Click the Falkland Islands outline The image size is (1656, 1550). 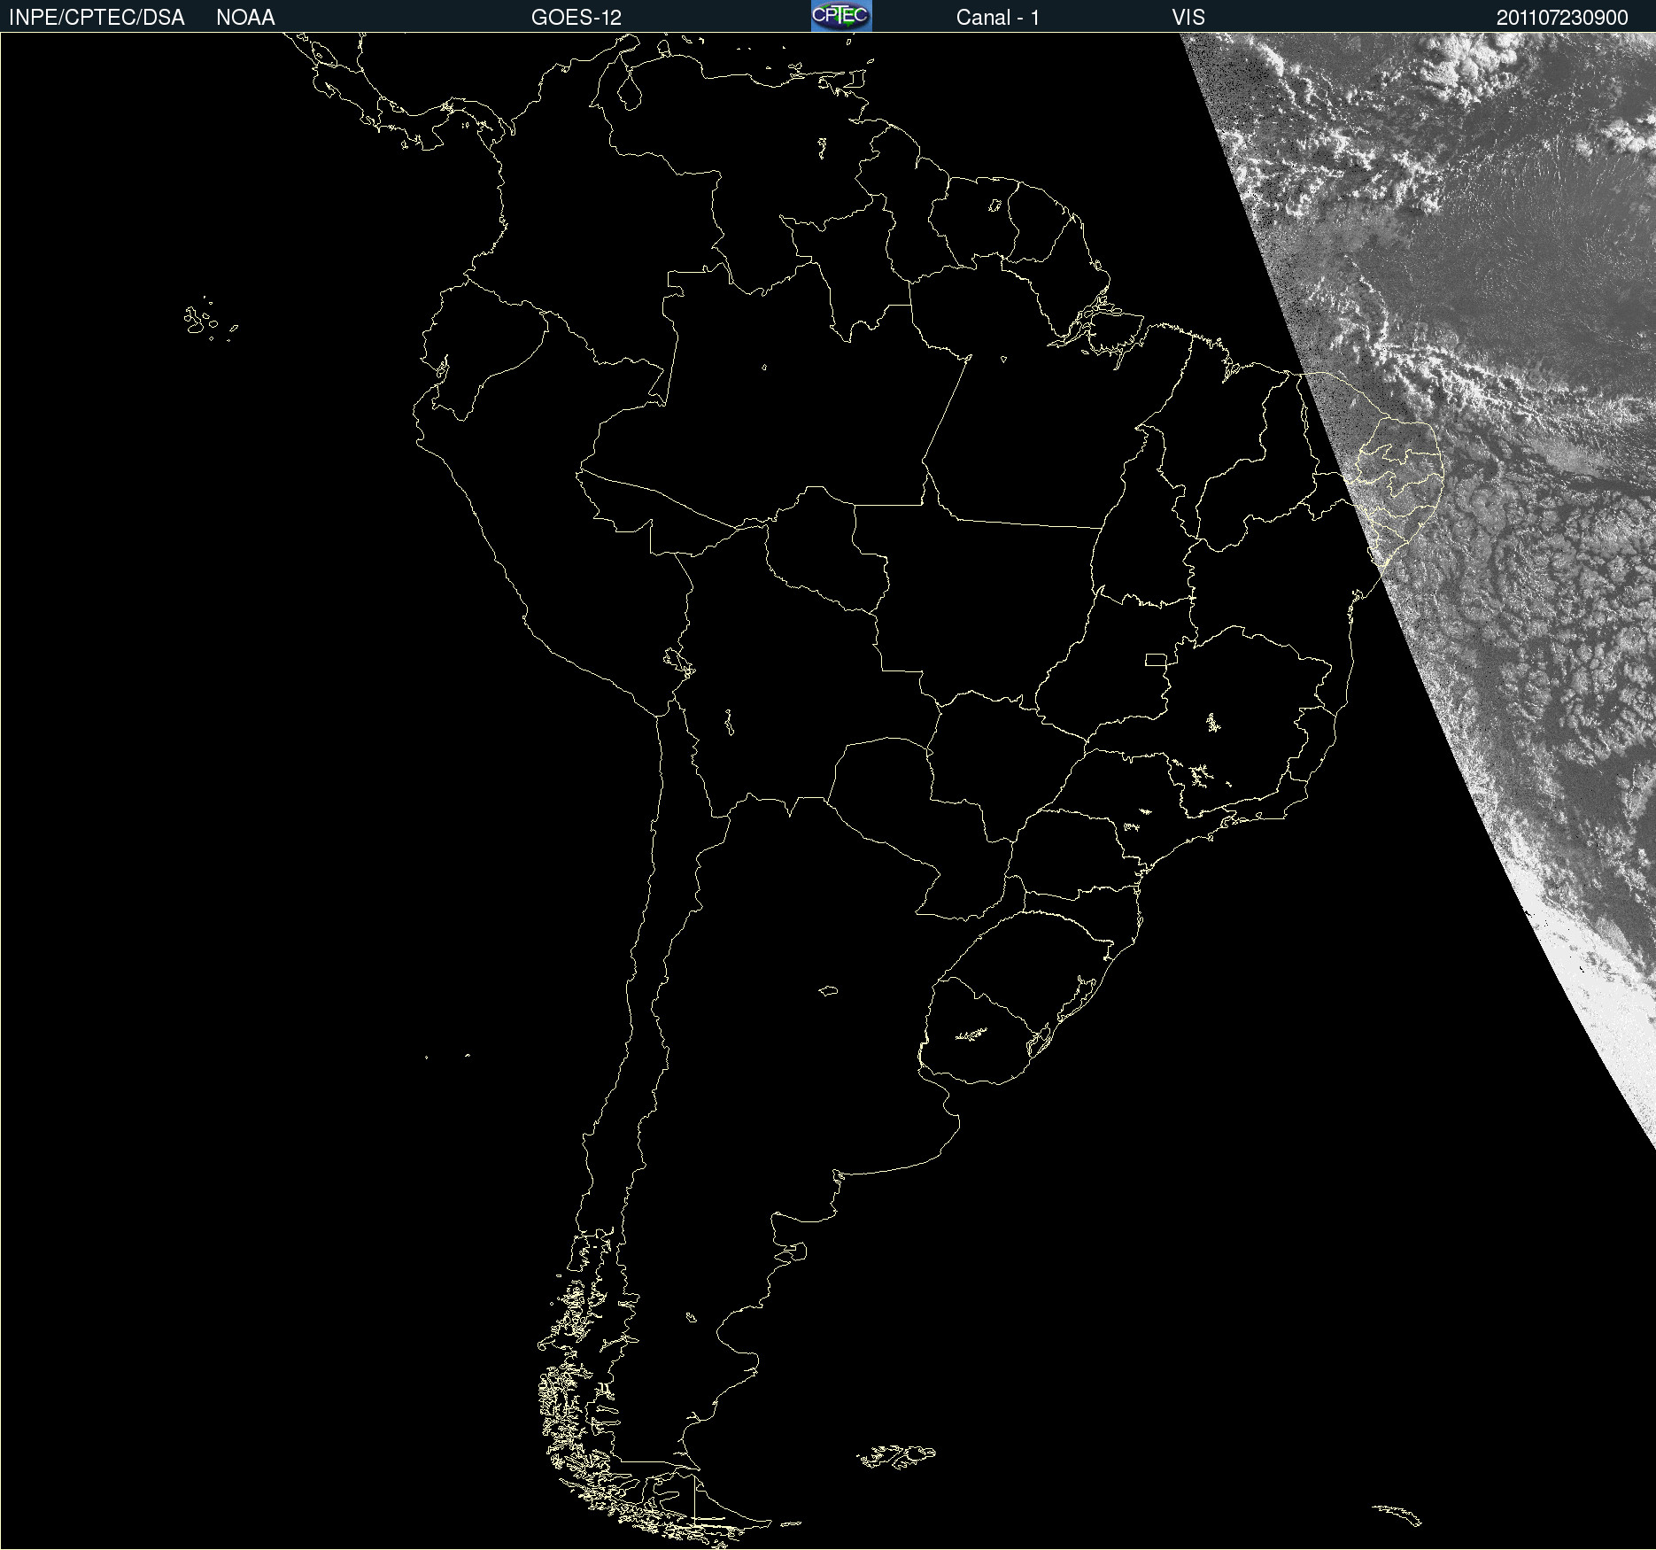[x=896, y=1456]
